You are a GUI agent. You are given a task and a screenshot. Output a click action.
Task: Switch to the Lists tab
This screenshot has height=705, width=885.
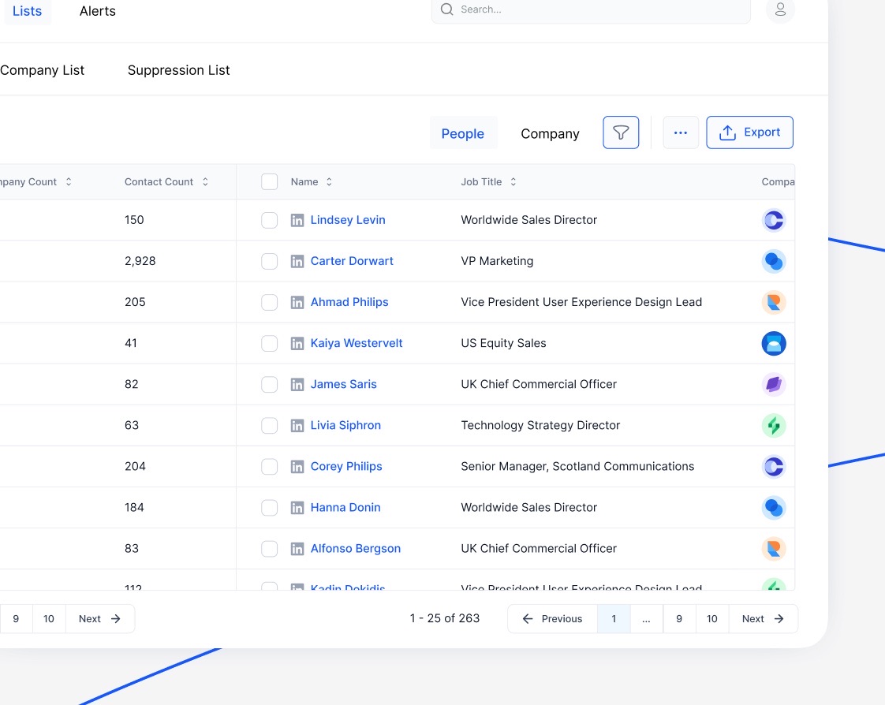click(27, 11)
